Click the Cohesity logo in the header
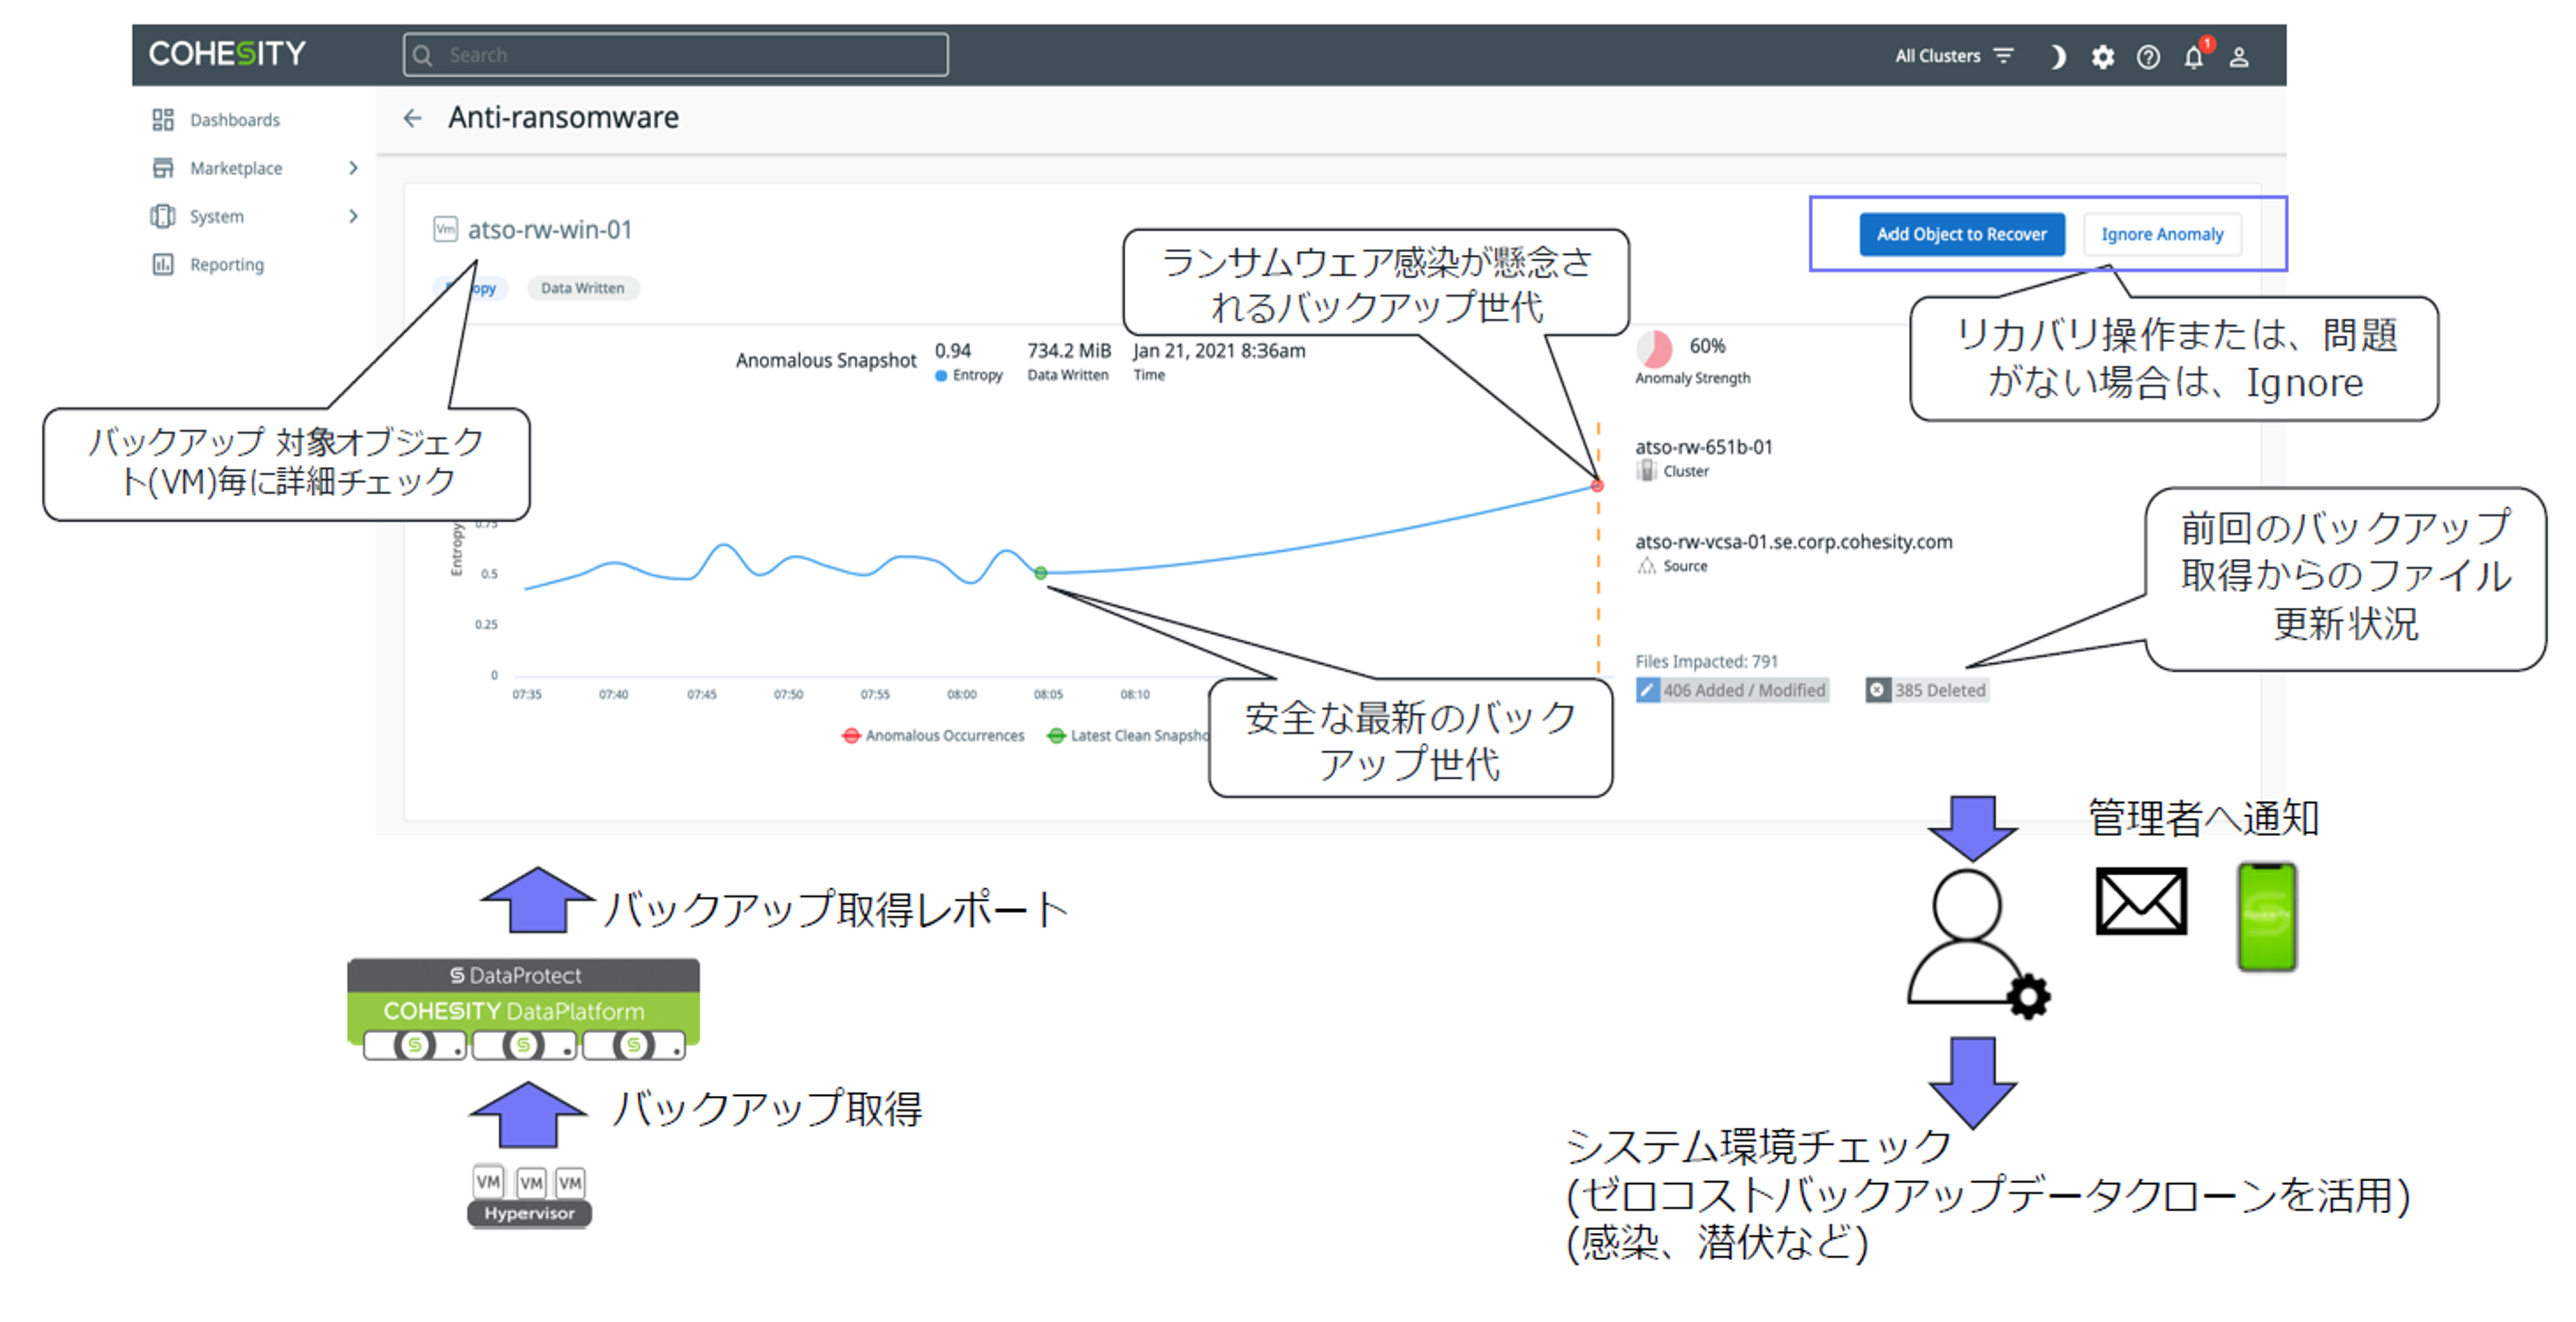The image size is (2576, 1322). pos(227,54)
